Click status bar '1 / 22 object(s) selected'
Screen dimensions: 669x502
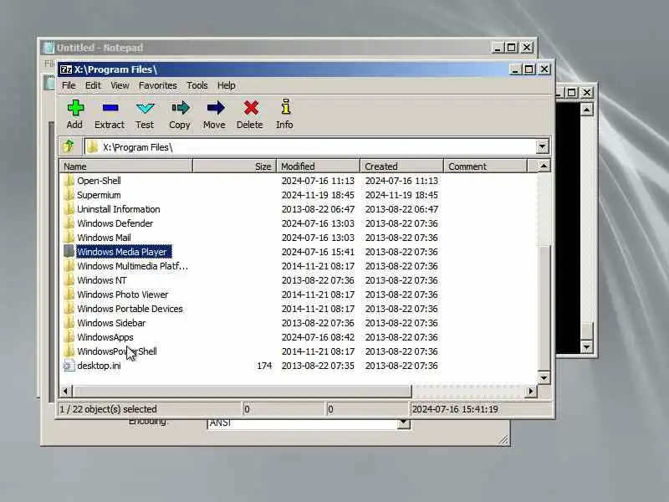point(108,409)
